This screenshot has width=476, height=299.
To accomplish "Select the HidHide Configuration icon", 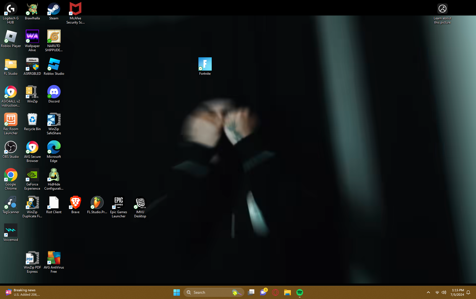I will pyautogui.click(x=54, y=179).
